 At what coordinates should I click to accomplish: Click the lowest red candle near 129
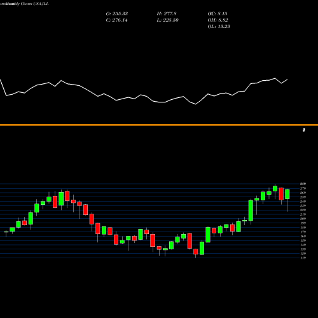[x=196, y=252]
